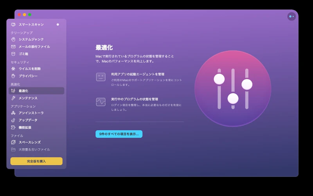Screen dimensions: 313x196
Task: Click the launch agents face icon
Action: [x=101, y=77]
